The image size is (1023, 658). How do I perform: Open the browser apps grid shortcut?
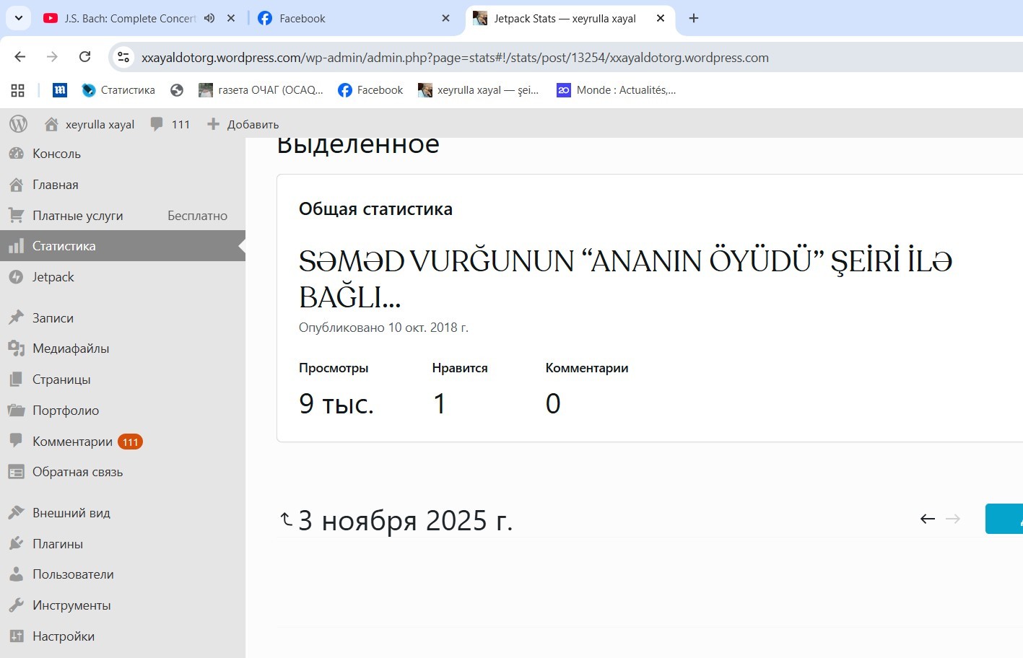point(18,90)
